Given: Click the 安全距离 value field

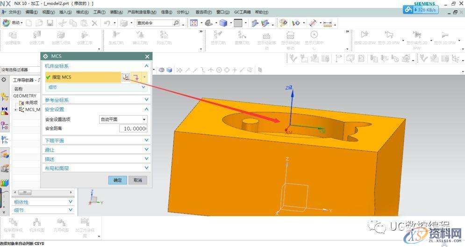Looking at the screenshot, I should [x=133, y=128].
